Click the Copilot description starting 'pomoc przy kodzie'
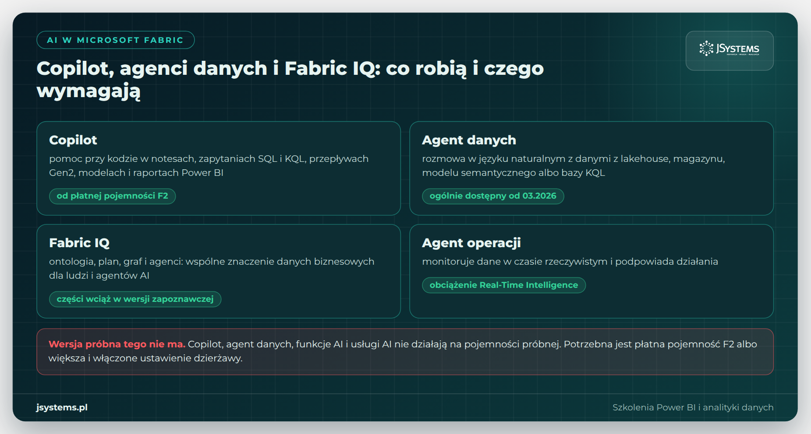The height and width of the screenshot is (434, 811). [x=209, y=165]
